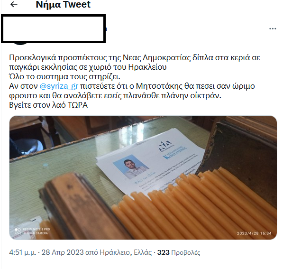Click the ΝΔ party logo on the flyer

(x=166, y=146)
